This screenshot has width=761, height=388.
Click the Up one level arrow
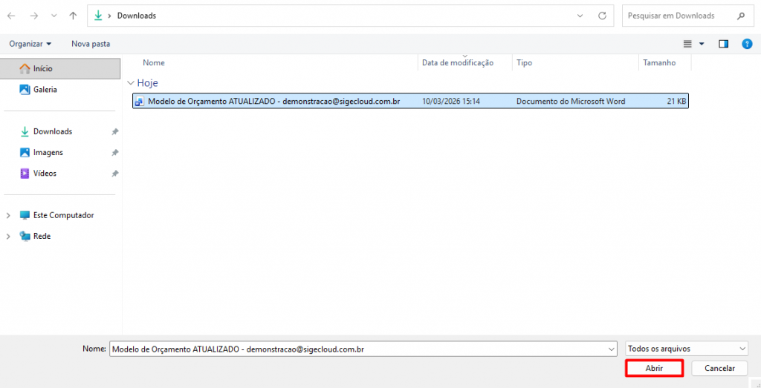tap(72, 16)
